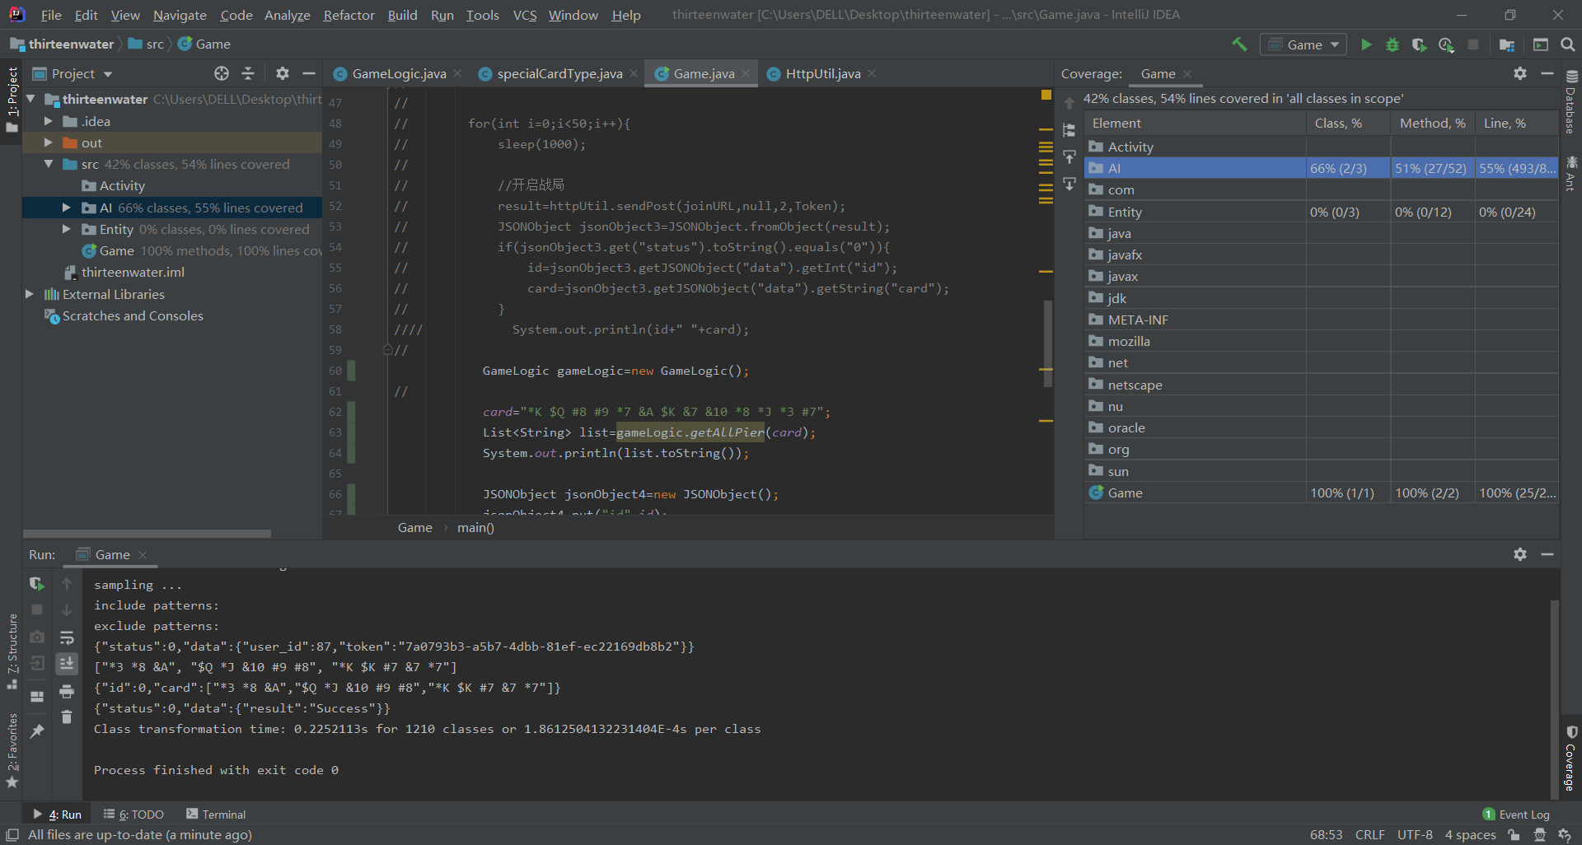Close the Game.java editor tab

[746, 73]
